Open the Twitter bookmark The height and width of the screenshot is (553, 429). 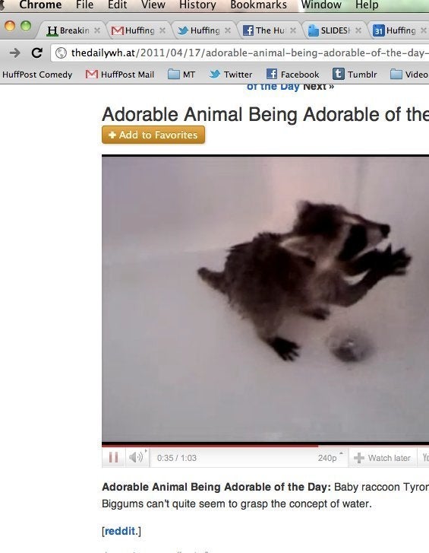coord(231,75)
